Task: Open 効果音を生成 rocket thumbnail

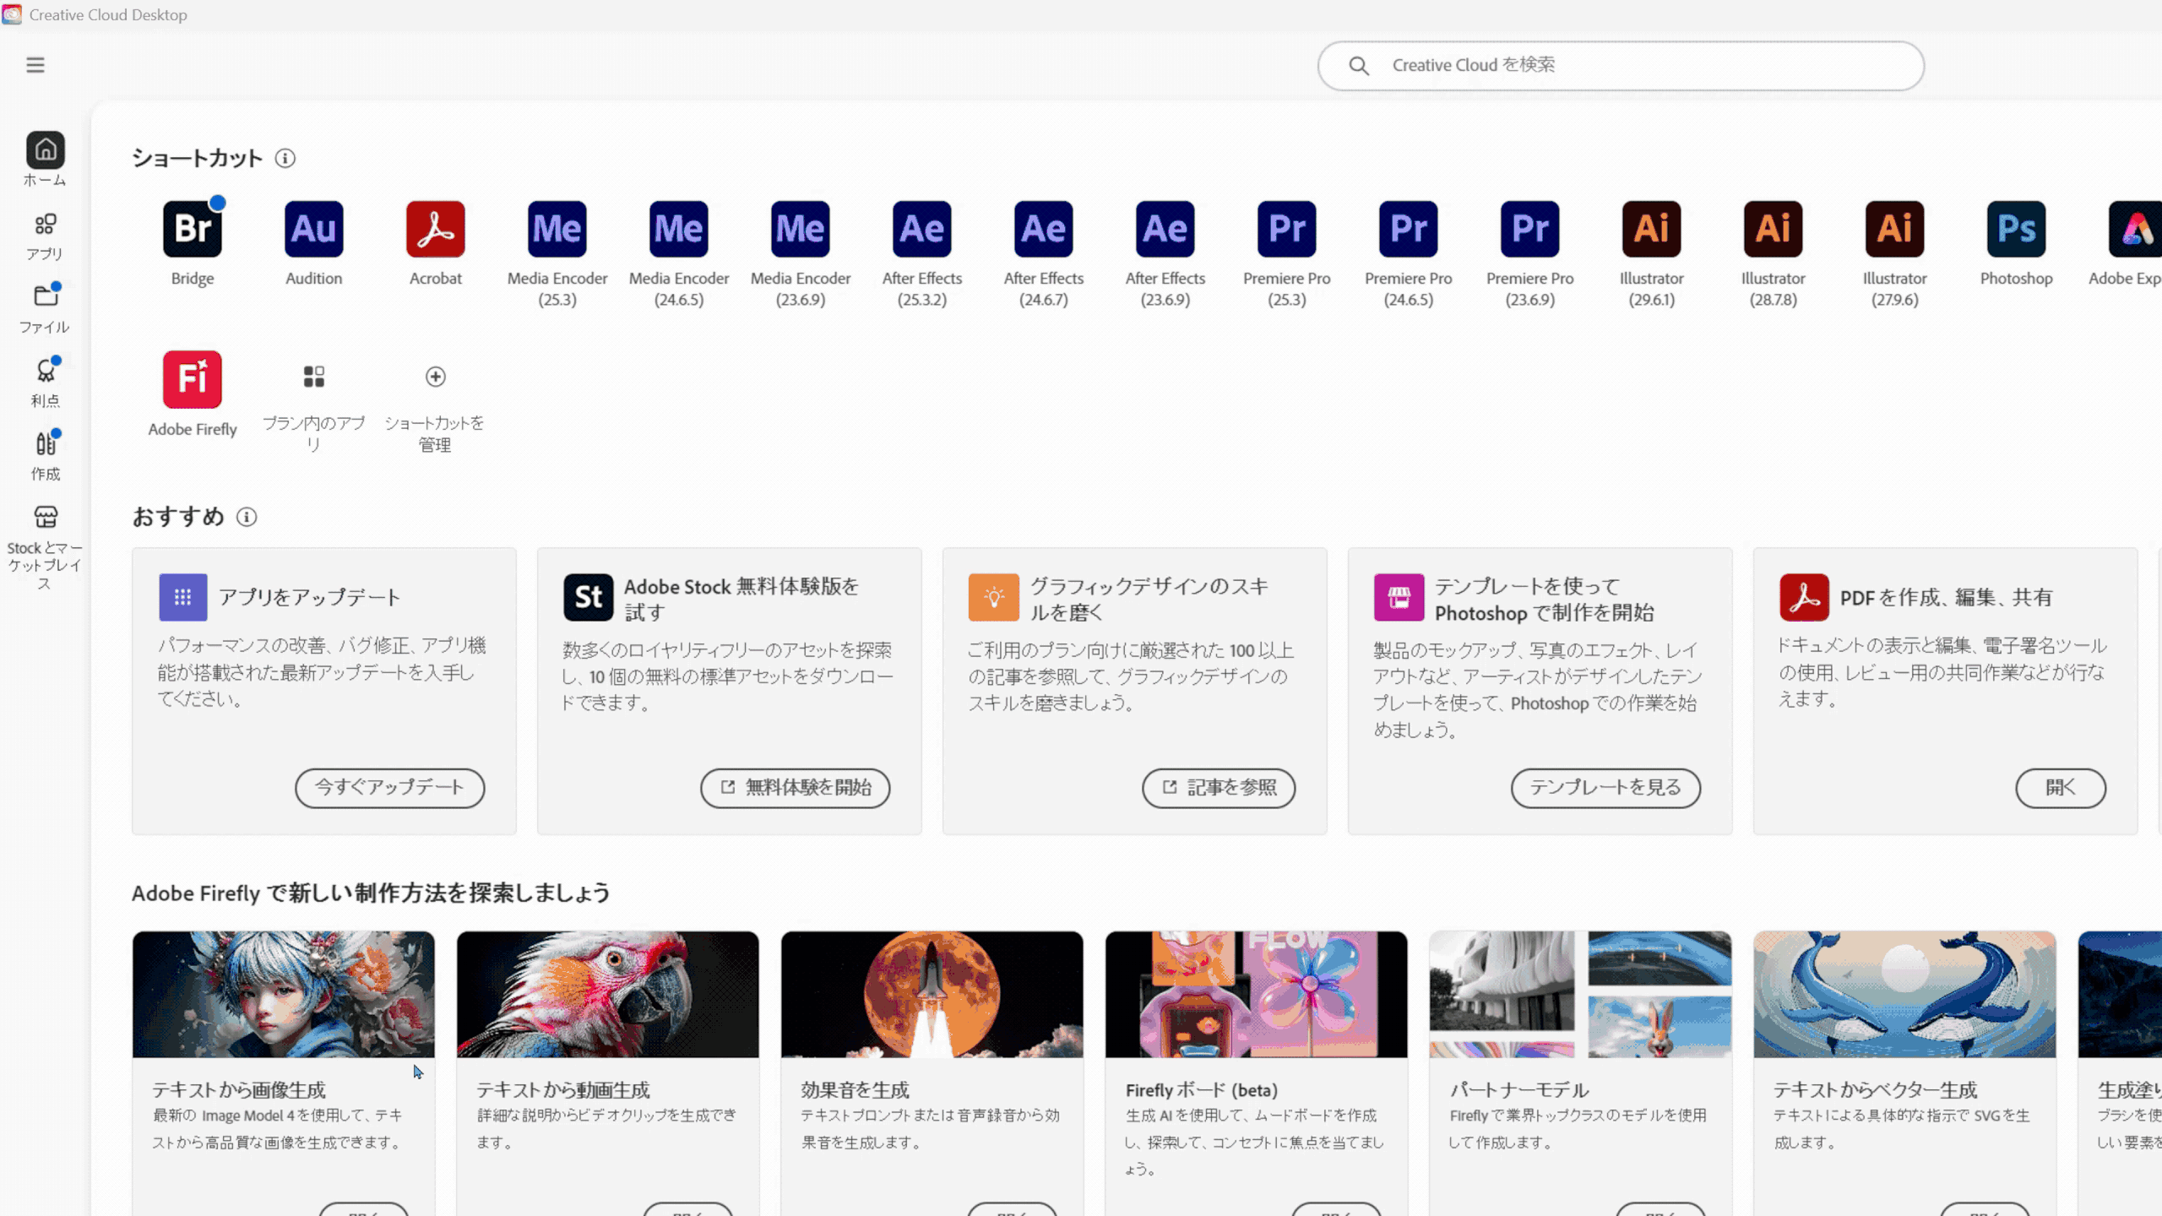Action: click(x=932, y=995)
